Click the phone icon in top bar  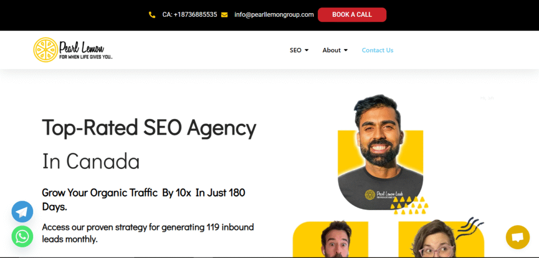pyautogui.click(x=152, y=15)
